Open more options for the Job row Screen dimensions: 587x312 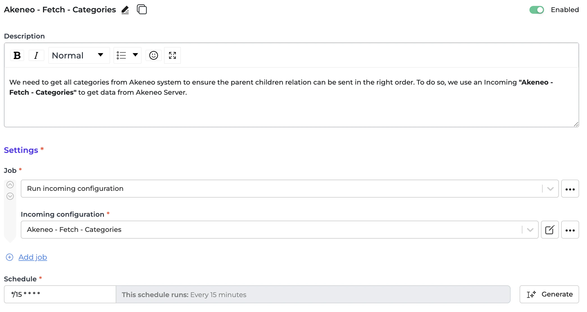[570, 189]
